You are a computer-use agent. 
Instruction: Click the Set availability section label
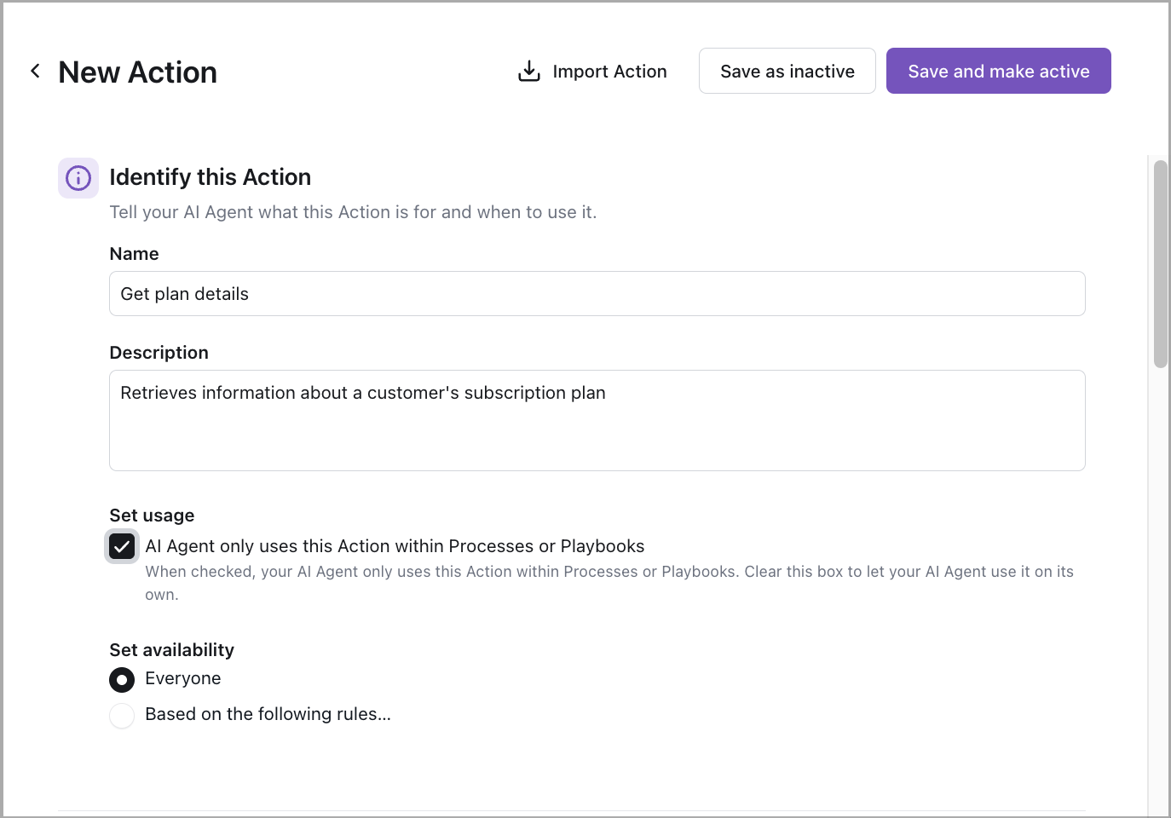click(171, 650)
